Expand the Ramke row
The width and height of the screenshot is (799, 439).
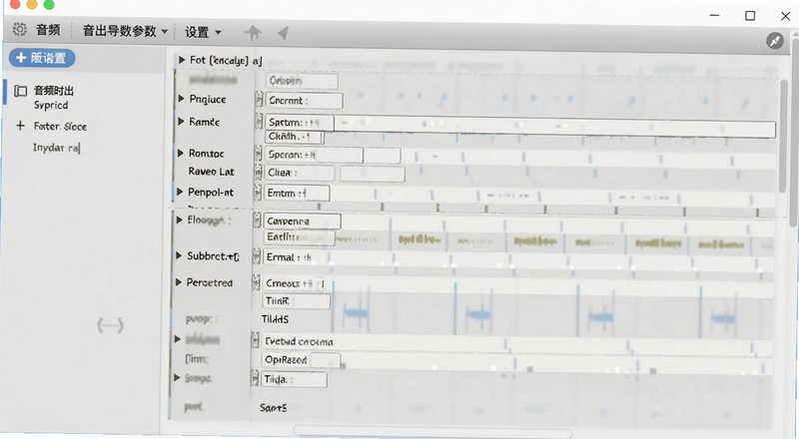(181, 121)
